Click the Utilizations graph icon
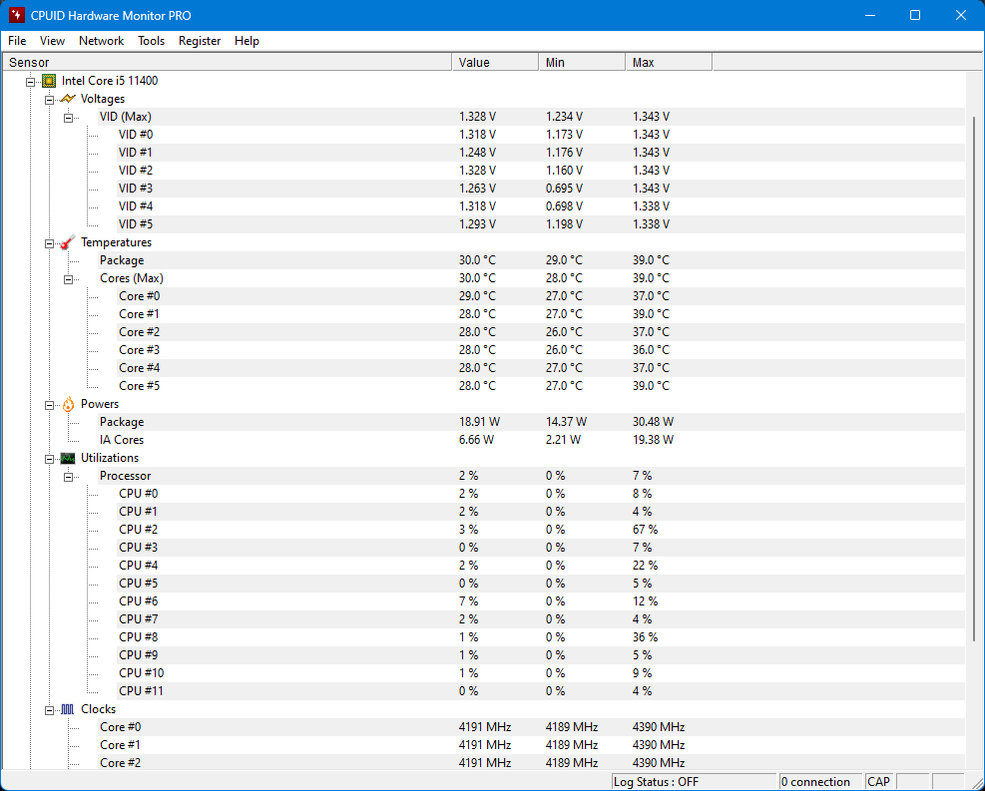Screen dimensions: 985x791 (68, 458)
